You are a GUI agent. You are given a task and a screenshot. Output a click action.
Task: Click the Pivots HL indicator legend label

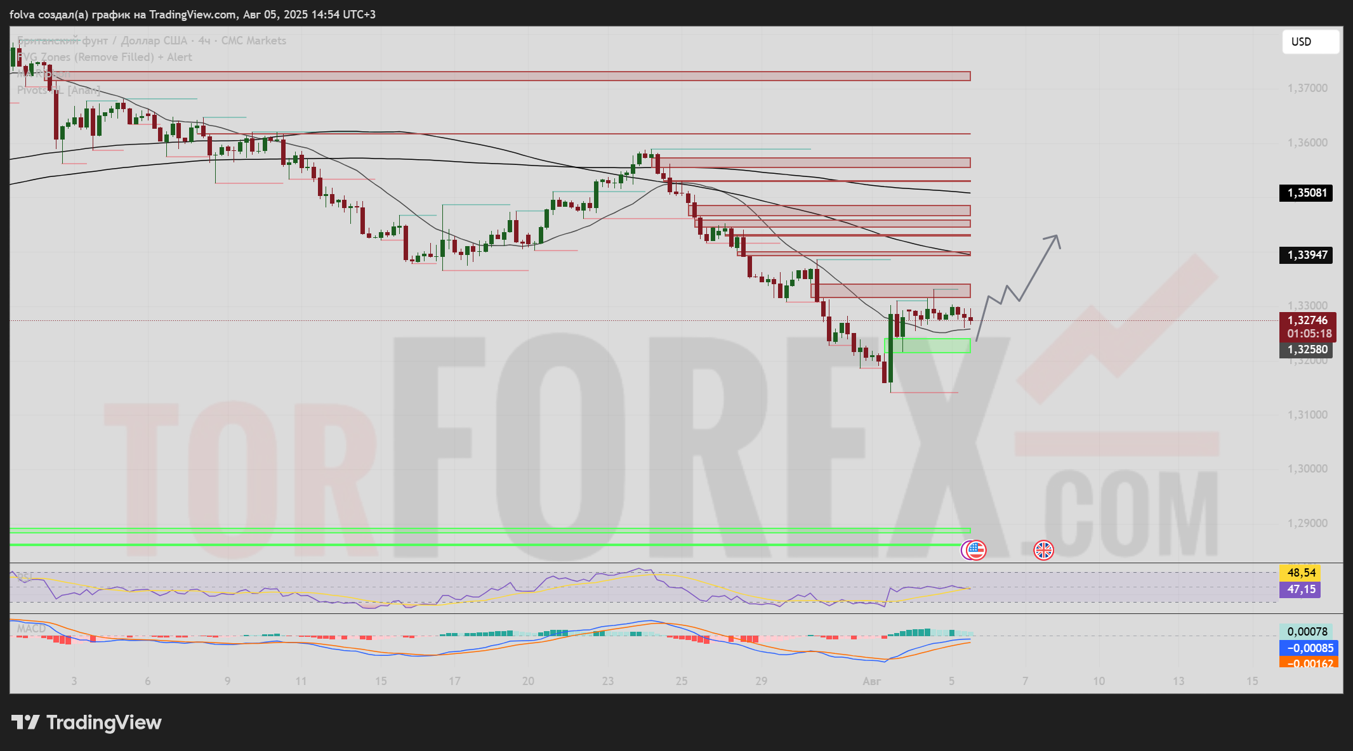coord(58,90)
